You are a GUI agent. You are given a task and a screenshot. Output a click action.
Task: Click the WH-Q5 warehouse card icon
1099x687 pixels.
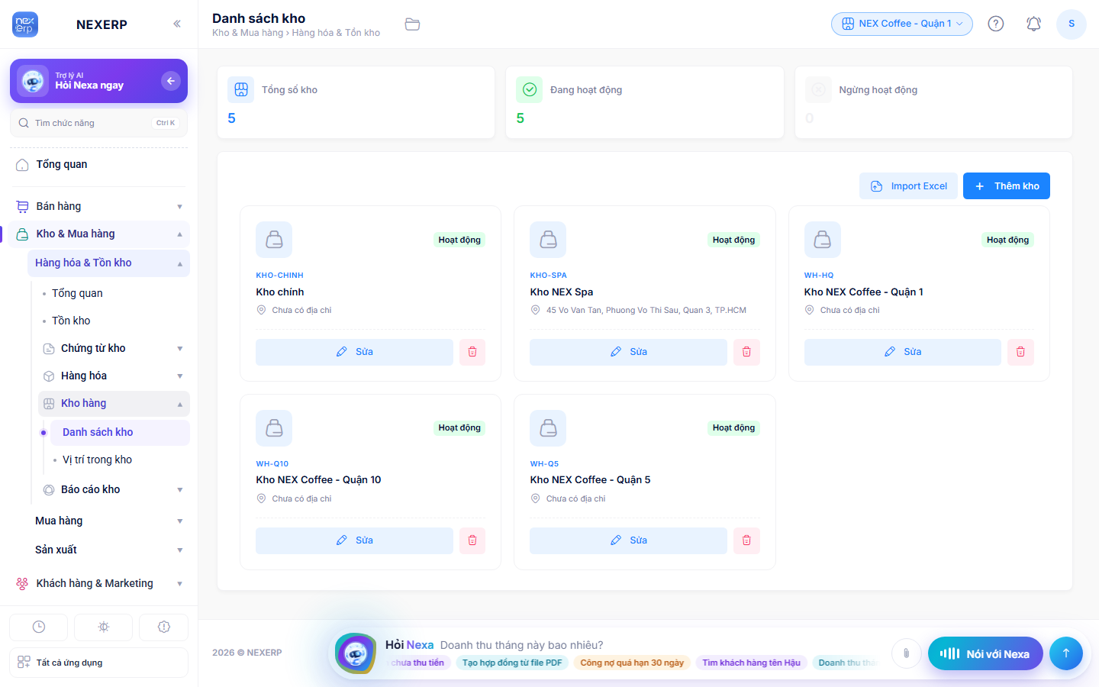click(548, 428)
